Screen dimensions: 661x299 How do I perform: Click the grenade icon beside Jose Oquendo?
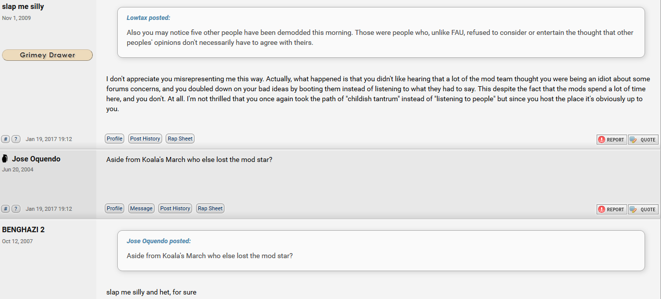5,159
